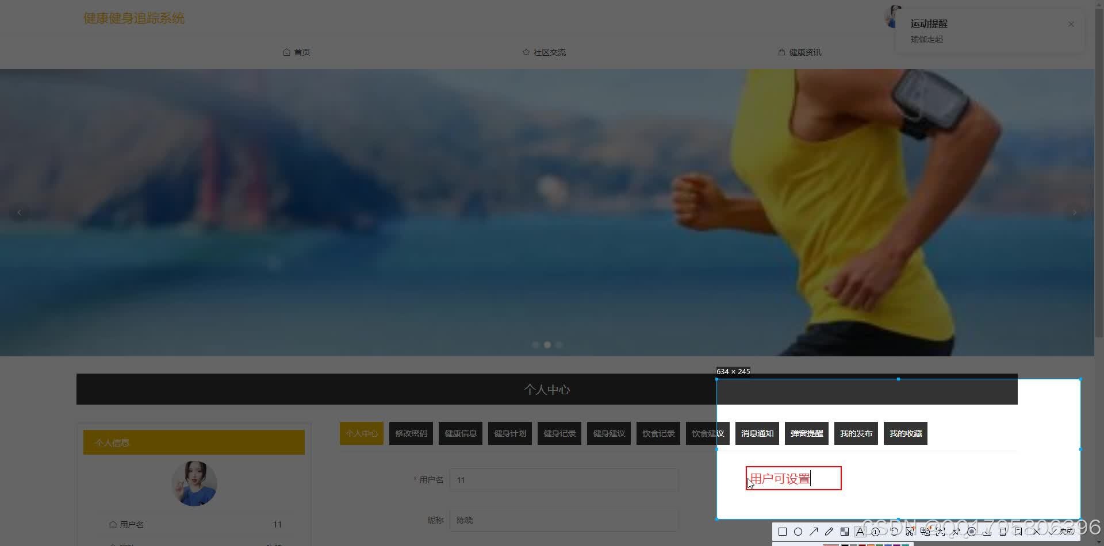Click the 昵称 input field

(563, 520)
